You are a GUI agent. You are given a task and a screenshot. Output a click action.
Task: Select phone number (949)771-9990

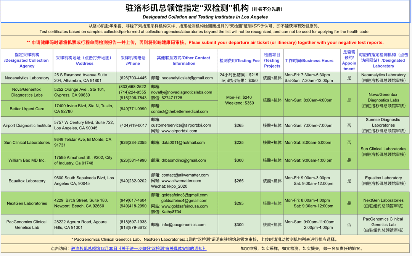tap(133, 109)
